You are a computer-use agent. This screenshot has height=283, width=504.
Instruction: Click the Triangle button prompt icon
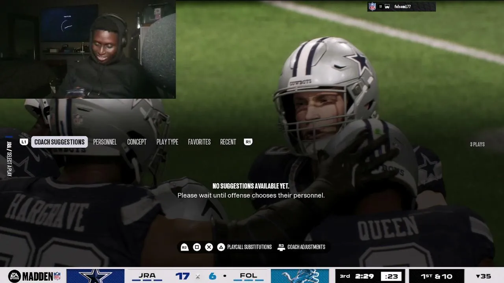pyautogui.click(x=221, y=247)
